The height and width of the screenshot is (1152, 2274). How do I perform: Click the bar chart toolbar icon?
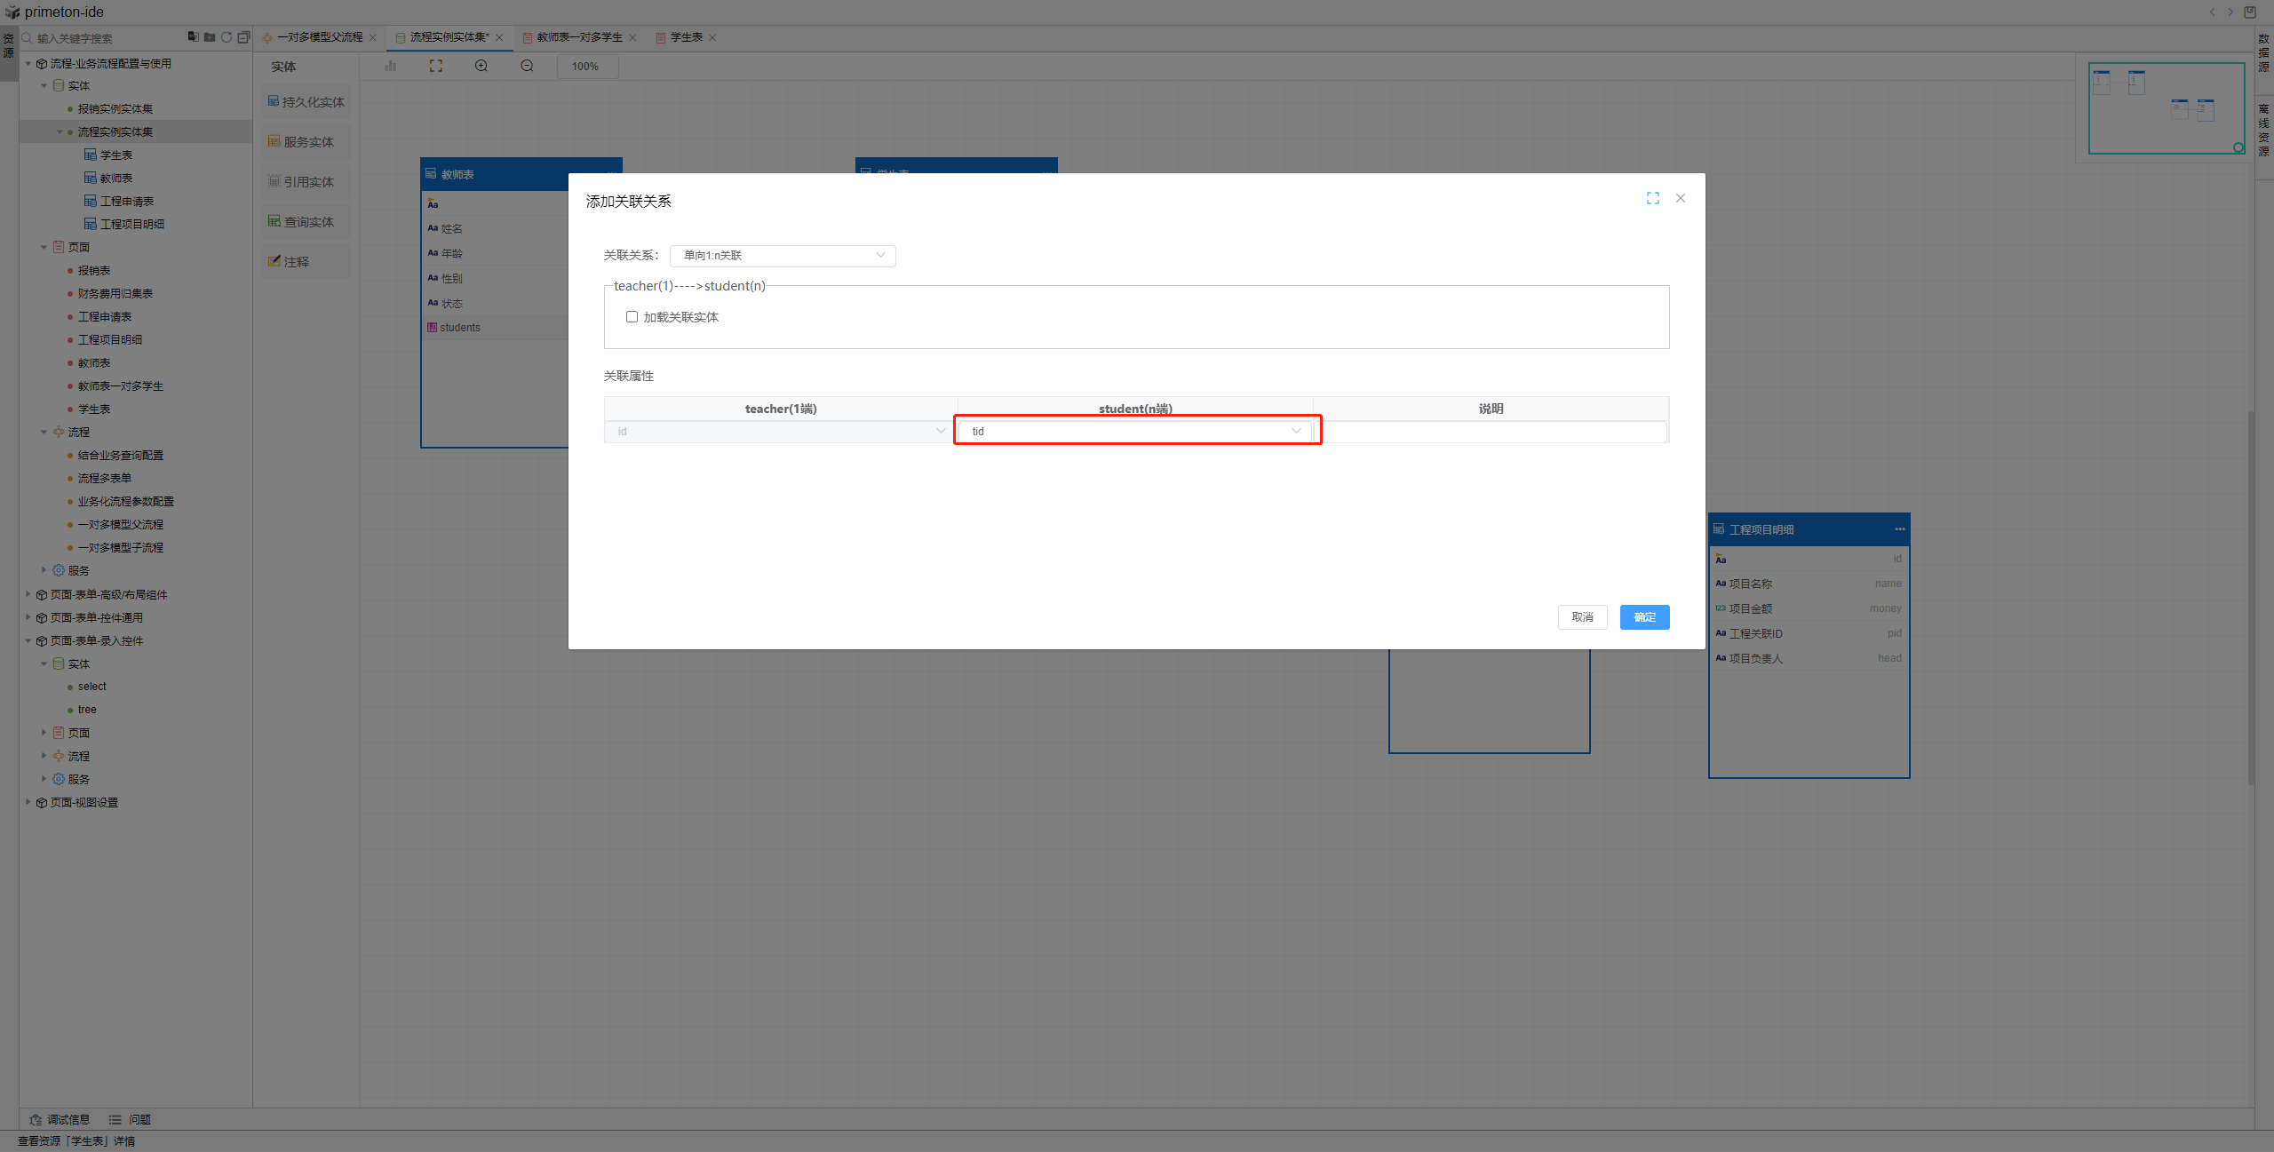pyautogui.click(x=390, y=66)
